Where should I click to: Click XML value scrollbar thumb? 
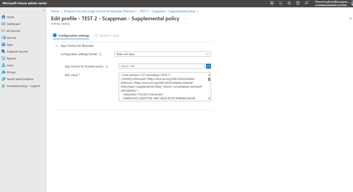coord(209,79)
